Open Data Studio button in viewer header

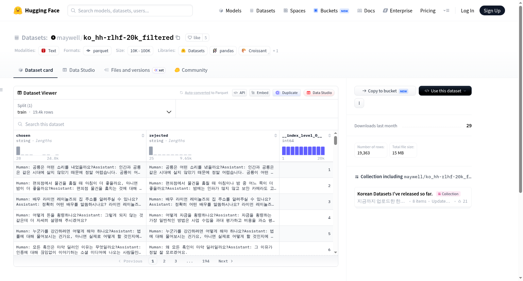319,93
